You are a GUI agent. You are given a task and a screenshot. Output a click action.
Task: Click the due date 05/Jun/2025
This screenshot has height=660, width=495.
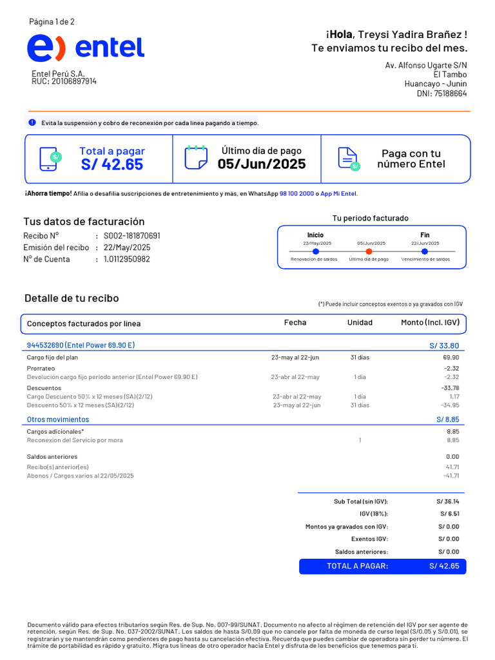(262, 164)
